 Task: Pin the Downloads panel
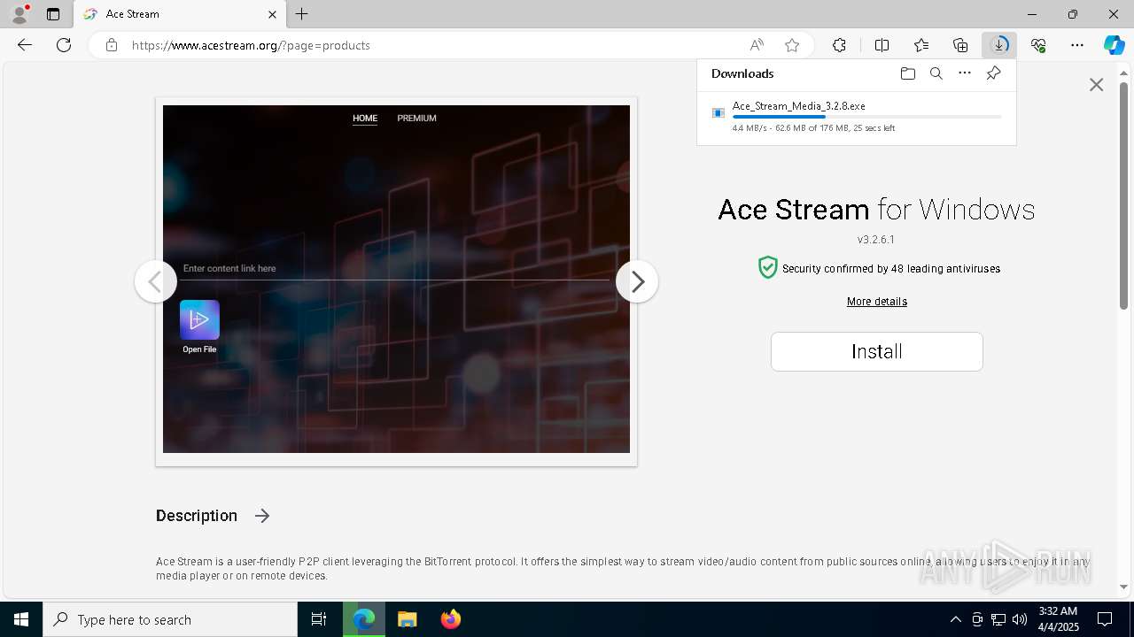click(993, 73)
